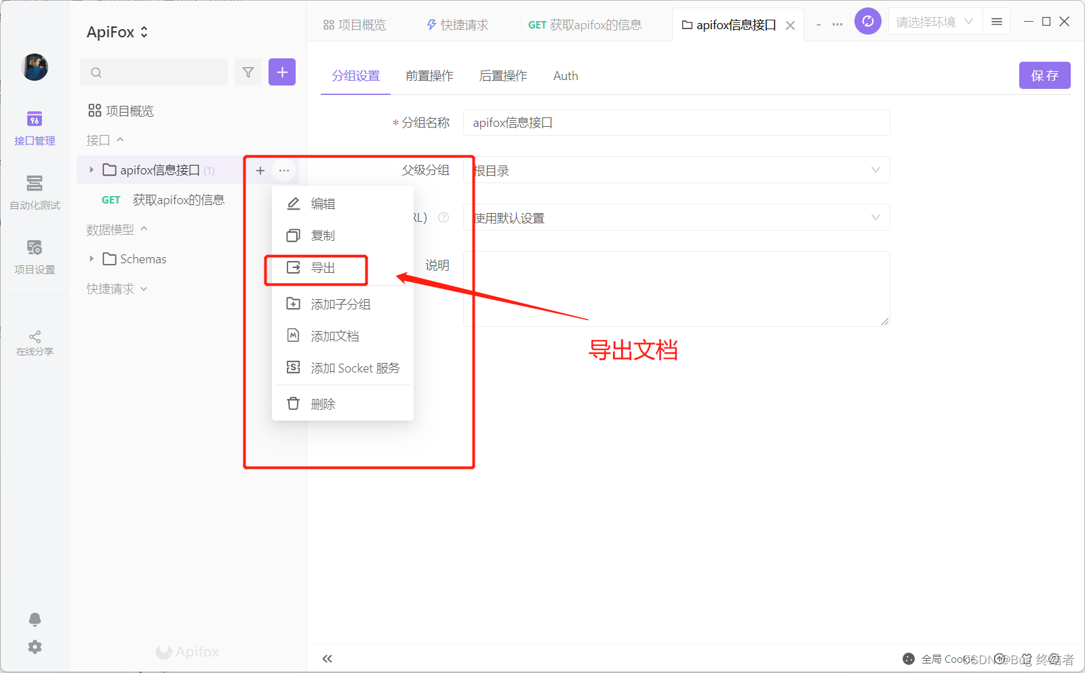Open GET 获取apifox的信息 endpoint
Screen dimensions: 1085x673
(163, 199)
